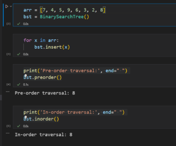Open run options dropdown beside run button
176x146 pixels.
click(x=11, y=6)
